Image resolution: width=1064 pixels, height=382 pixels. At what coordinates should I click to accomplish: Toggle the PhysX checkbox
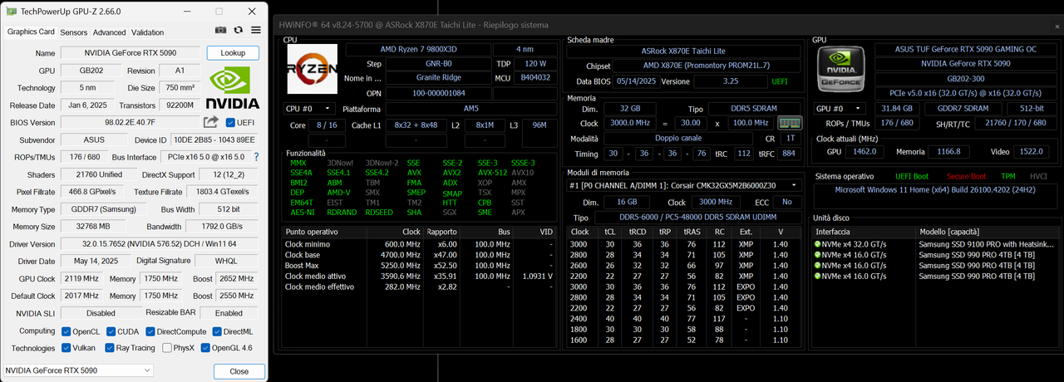pos(166,348)
